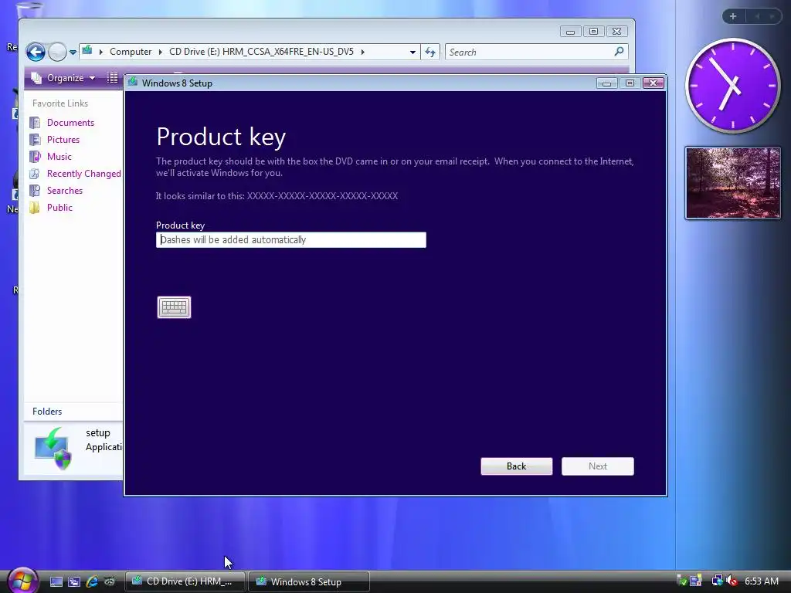Click the Views icon in toolbar
The image size is (791, 593).
(x=113, y=78)
